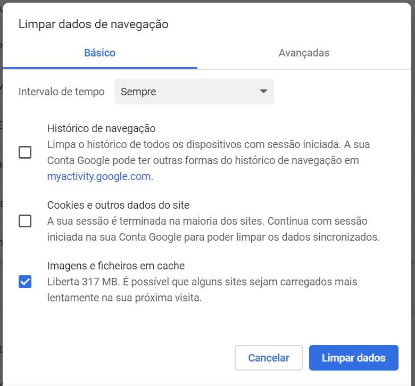
Task: Tick the Cookies e outros dados checkbox
Action: (25, 221)
